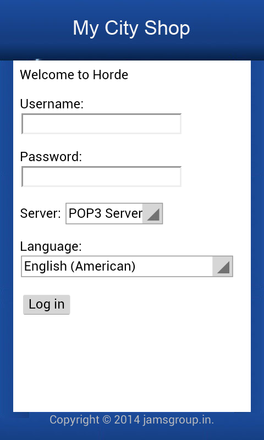264x440 pixels.
Task: Focus the Username text field
Action: 102,124
